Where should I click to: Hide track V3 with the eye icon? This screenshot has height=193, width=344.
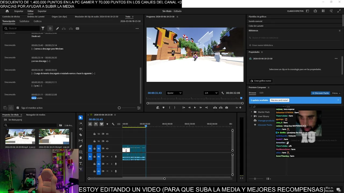pos(107,134)
